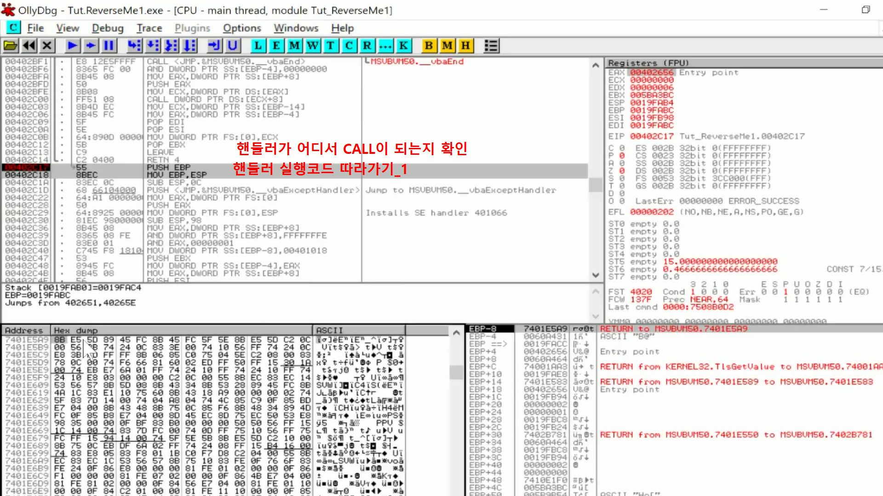Click the Step over icon

click(153, 45)
